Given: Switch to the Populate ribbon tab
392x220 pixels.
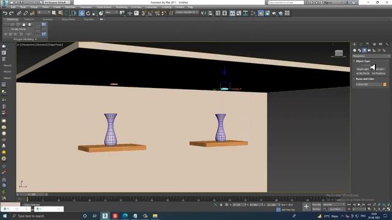Looking at the screenshot, I should [88, 19].
